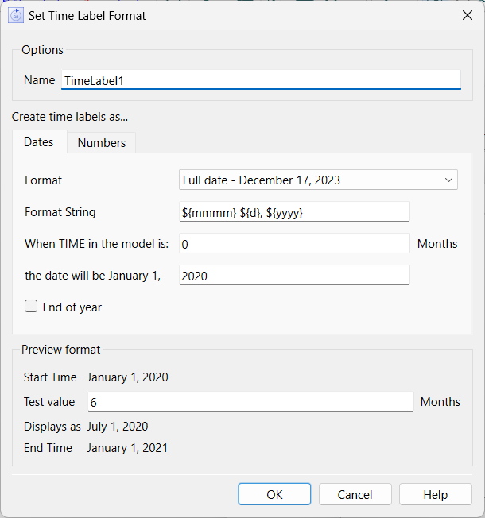Switch to the Dates tab

click(39, 142)
